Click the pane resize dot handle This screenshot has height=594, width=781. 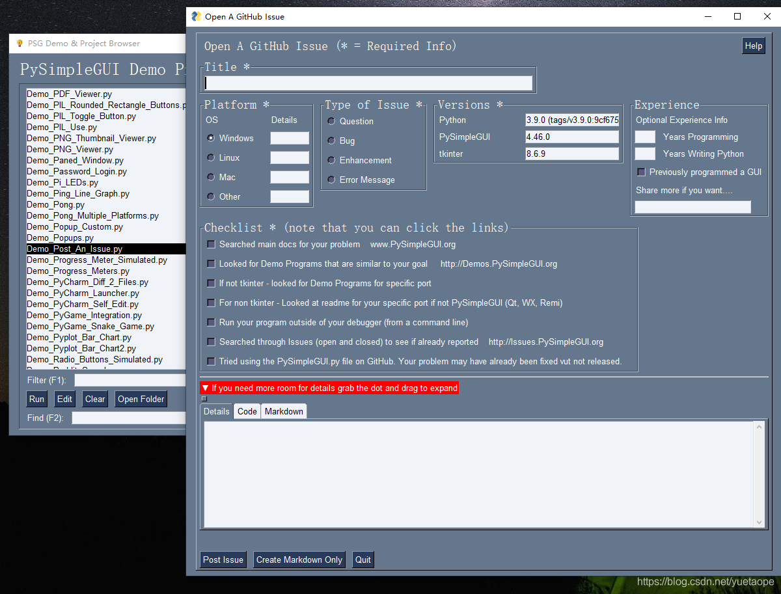click(204, 399)
